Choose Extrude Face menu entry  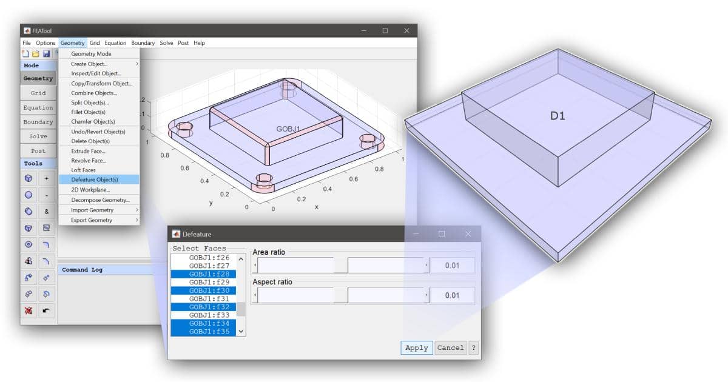click(99, 151)
